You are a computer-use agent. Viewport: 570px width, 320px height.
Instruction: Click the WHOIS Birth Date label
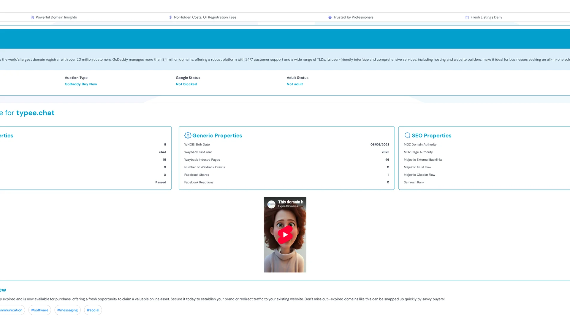[197, 145]
